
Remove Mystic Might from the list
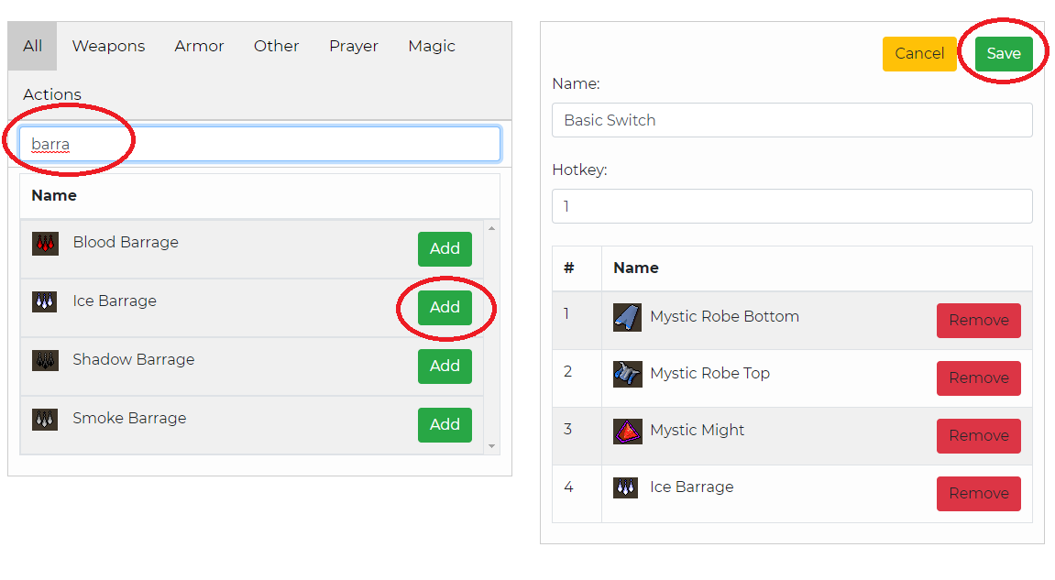(x=978, y=436)
